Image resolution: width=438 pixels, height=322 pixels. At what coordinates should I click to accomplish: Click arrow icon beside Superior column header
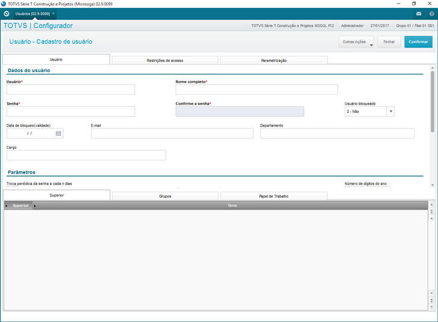point(35,206)
